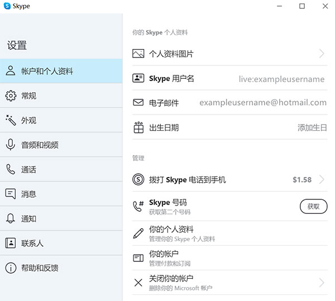The width and height of the screenshot is (335, 301).
Task: Click the microphone icon for 音频和视频
Action: 10,145
